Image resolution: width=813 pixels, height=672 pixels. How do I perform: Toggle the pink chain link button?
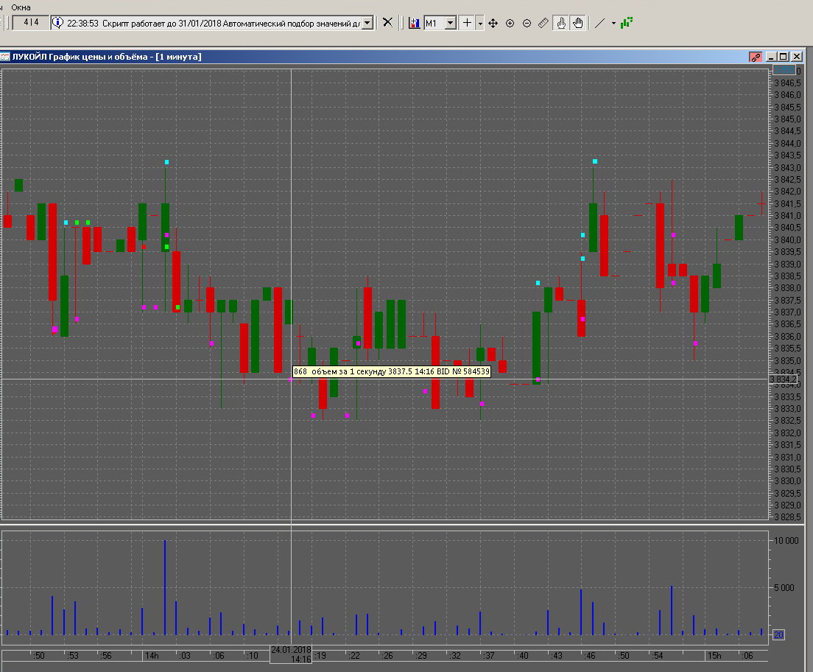click(755, 57)
